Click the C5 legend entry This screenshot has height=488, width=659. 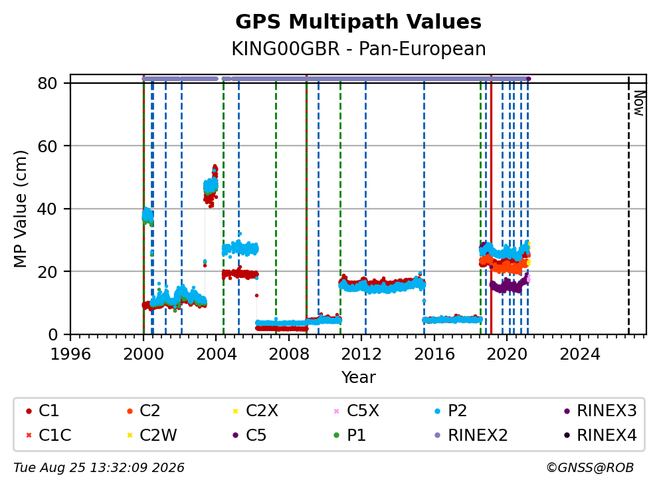click(x=249, y=435)
